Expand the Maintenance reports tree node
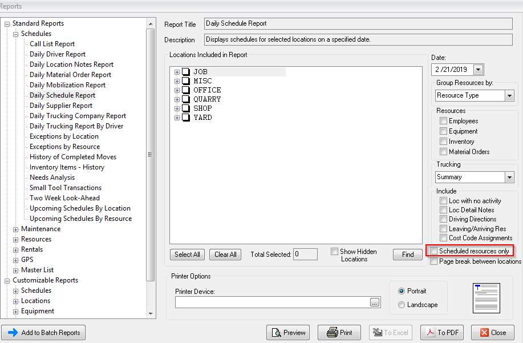Screen dimensions: 523x343 pos(15,229)
